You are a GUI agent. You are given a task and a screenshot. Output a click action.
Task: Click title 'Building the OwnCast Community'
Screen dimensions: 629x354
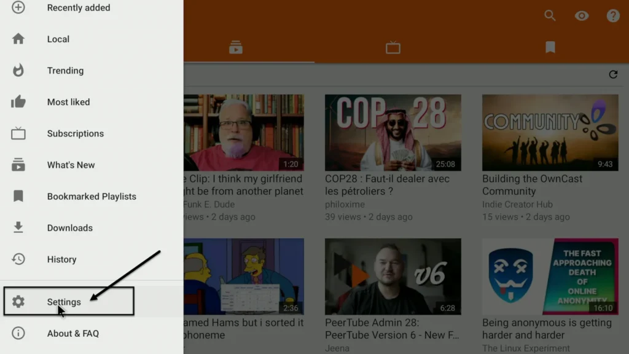(532, 184)
